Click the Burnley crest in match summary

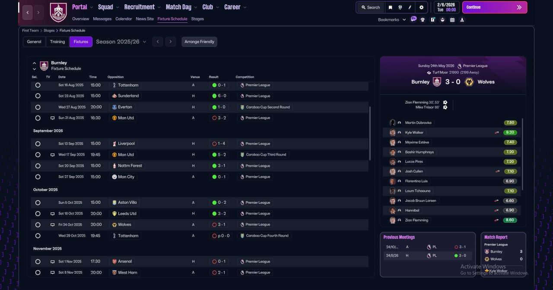[x=437, y=82]
